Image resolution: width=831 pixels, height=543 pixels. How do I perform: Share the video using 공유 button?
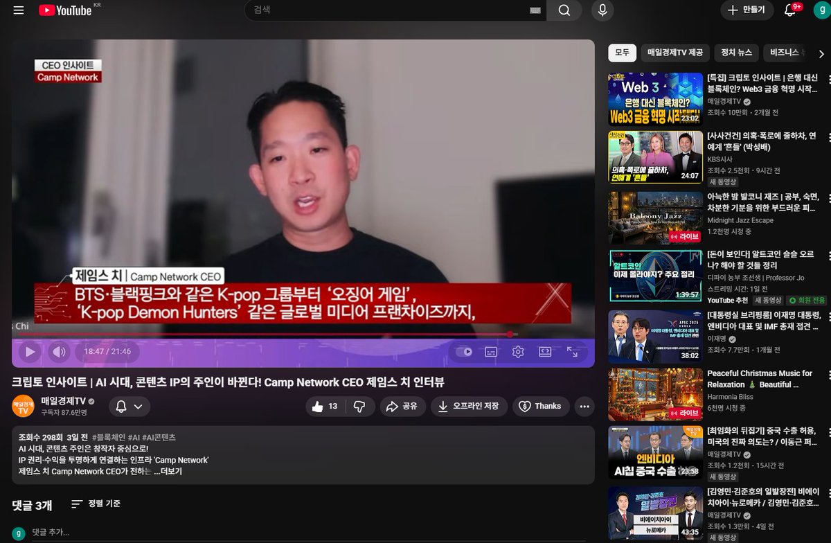click(402, 407)
